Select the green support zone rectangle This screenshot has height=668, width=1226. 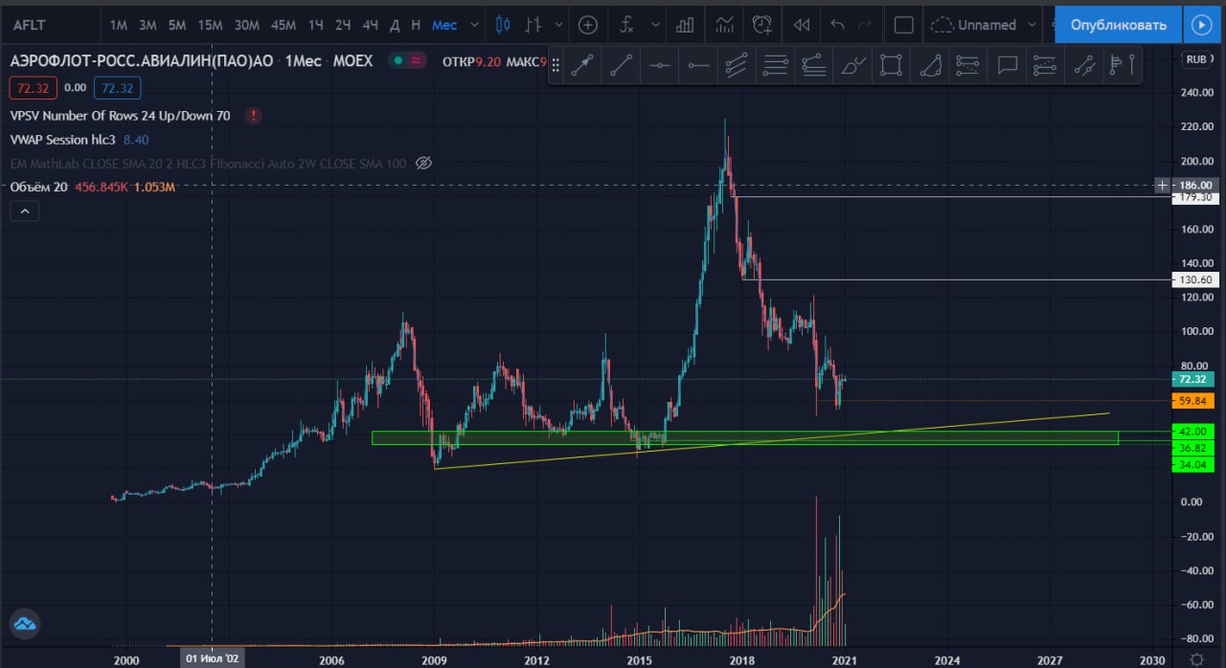744,437
